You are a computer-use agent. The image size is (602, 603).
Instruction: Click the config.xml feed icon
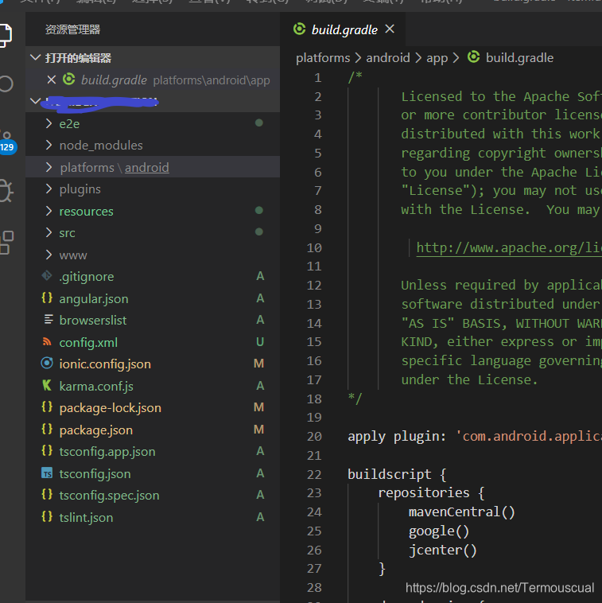[47, 341]
